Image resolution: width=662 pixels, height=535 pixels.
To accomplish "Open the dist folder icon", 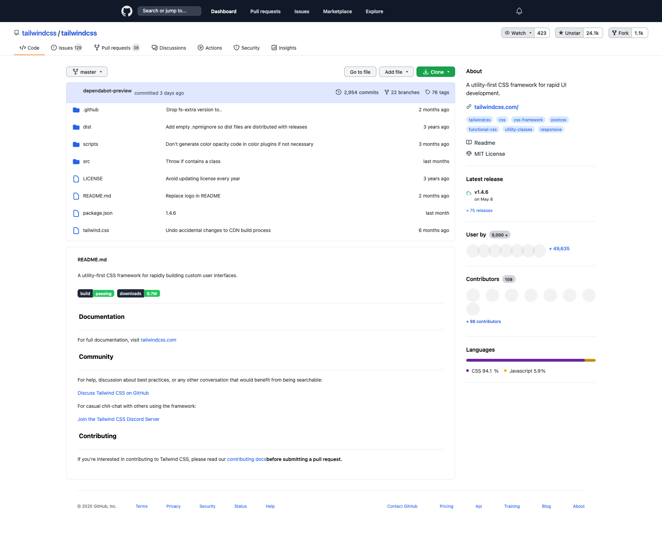I will pyautogui.click(x=76, y=127).
